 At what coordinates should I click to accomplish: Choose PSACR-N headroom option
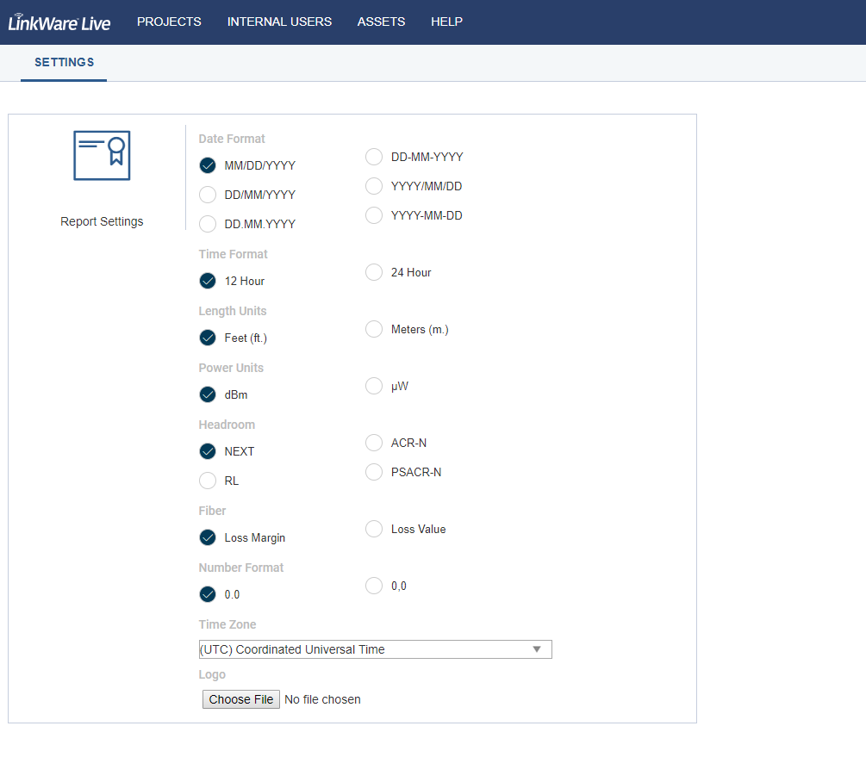pyautogui.click(x=374, y=472)
